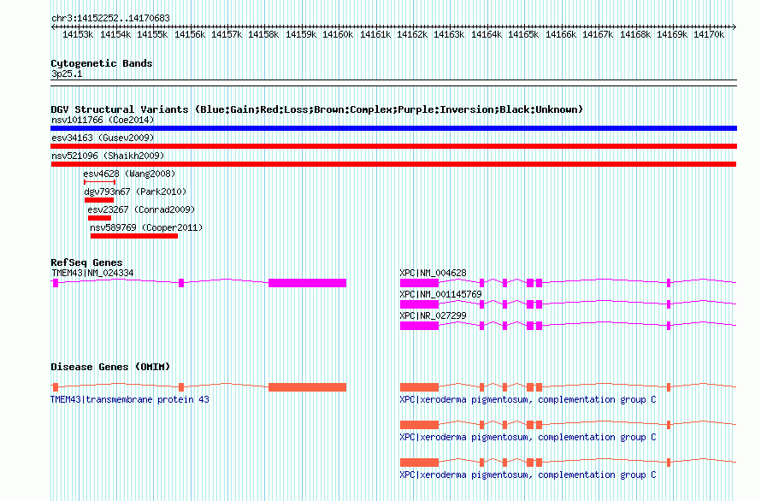Click the dgv793n67 (Park2010) variant label

pyautogui.click(x=135, y=192)
